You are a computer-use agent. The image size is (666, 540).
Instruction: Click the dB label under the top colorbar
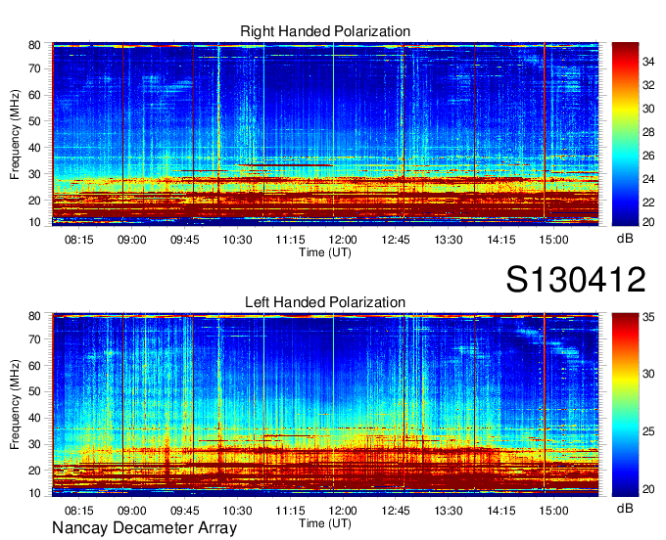pos(625,239)
